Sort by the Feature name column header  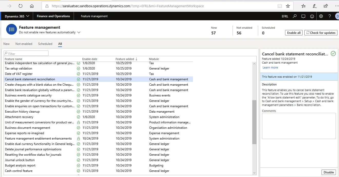tap(14, 59)
